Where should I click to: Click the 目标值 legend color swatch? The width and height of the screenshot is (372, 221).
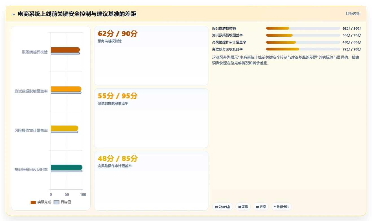click(x=56, y=202)
